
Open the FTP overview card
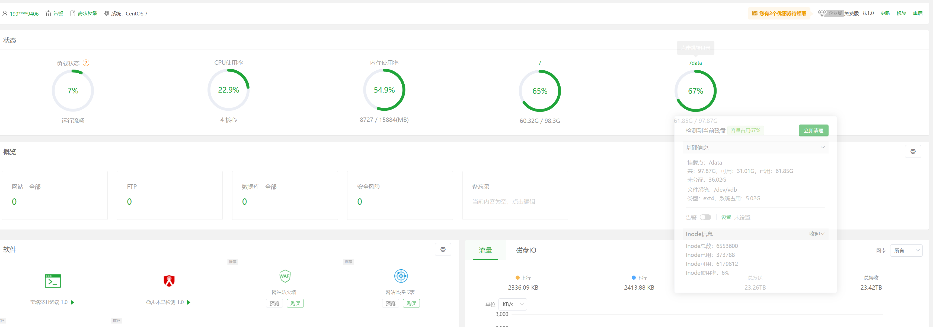click(170, 195)
